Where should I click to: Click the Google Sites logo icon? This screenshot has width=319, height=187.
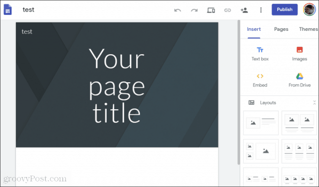tap(8, 9)
